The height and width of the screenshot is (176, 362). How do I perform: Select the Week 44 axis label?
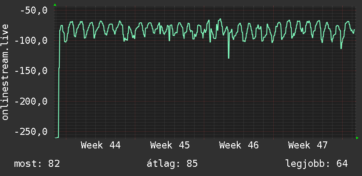click(x=101, y=145)
